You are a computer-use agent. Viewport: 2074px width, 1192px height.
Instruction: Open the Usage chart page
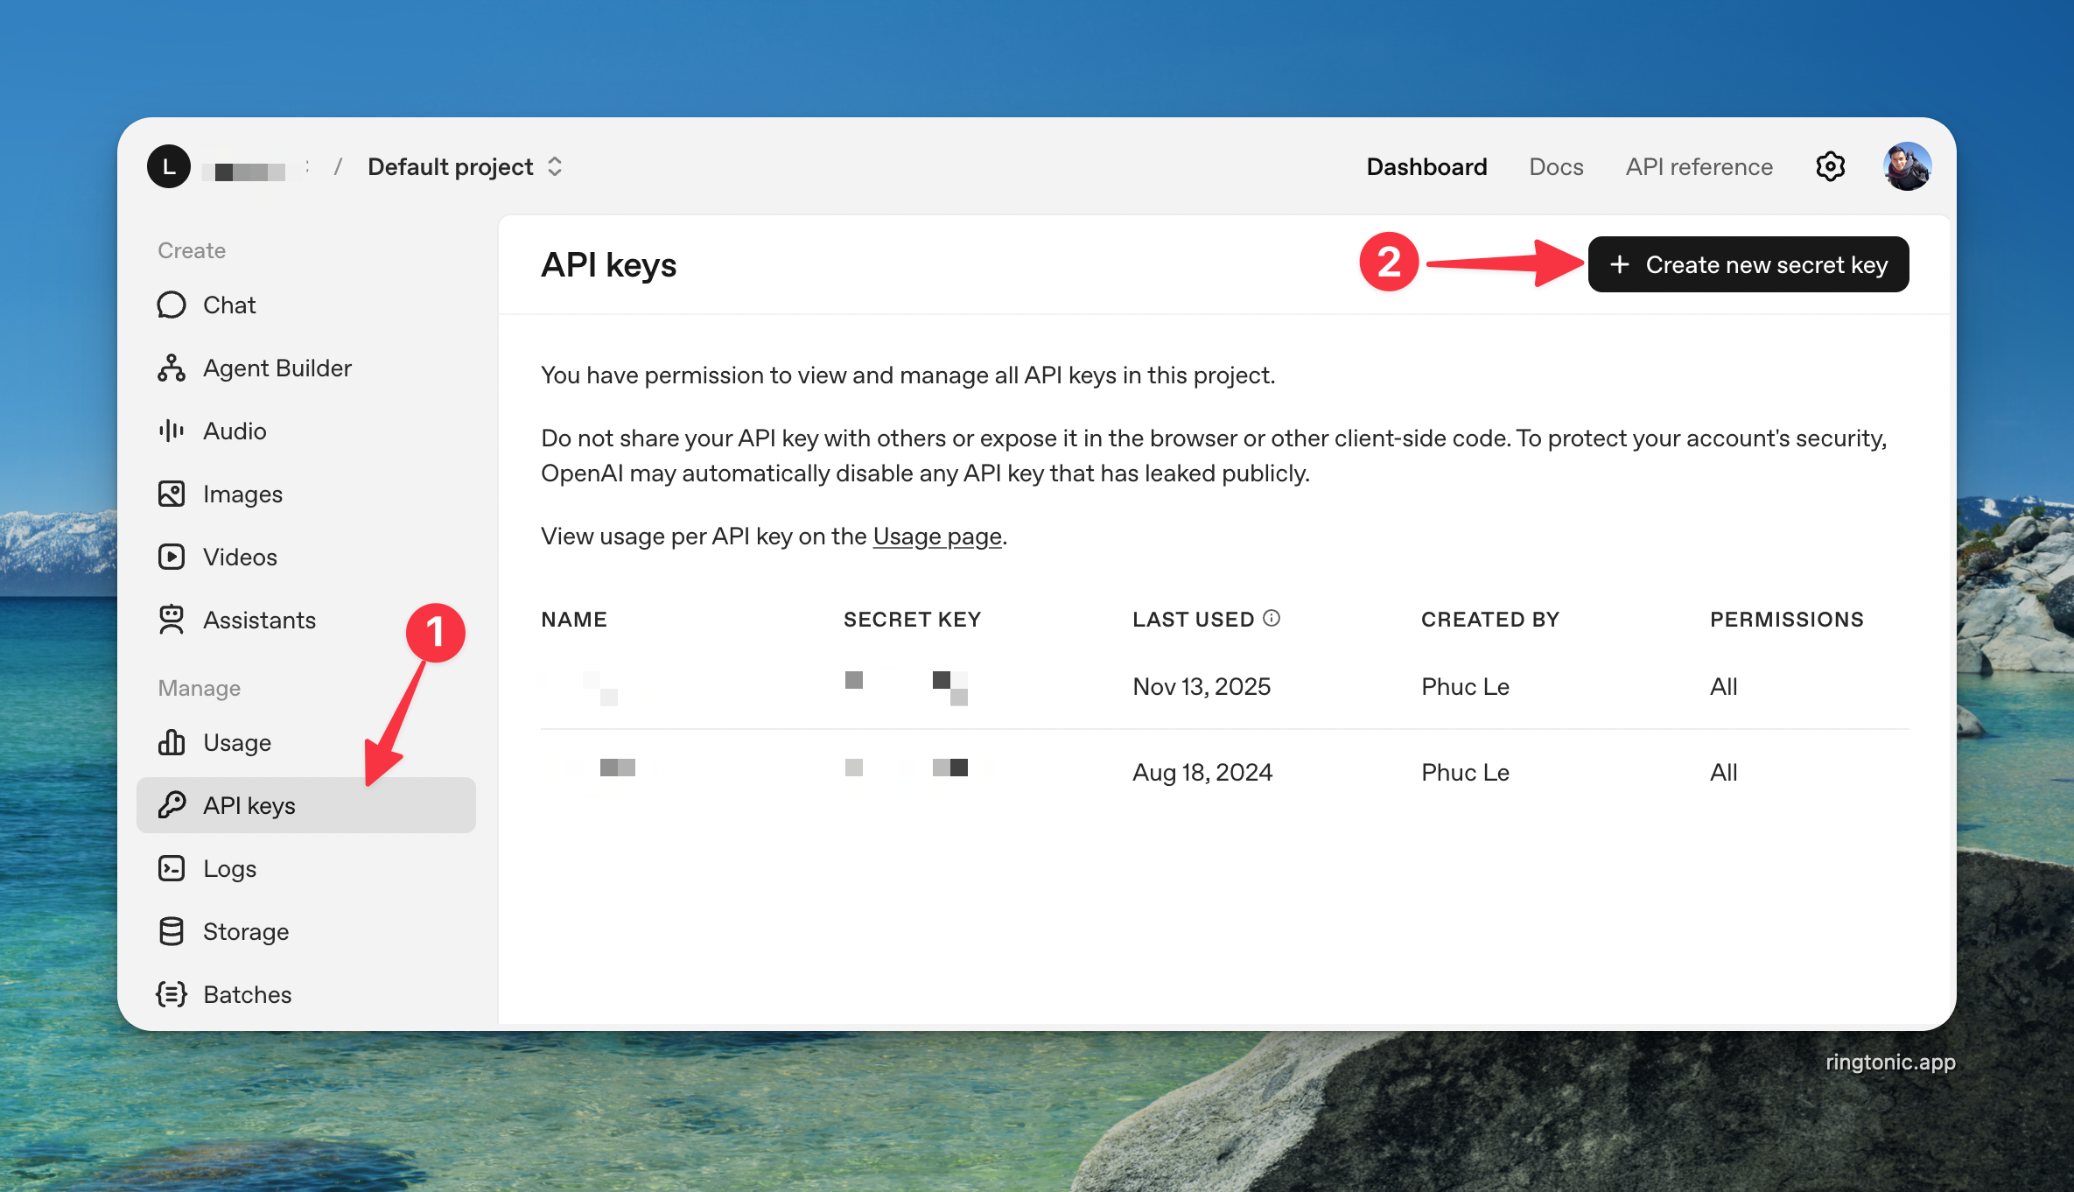(x=236, y=743)
